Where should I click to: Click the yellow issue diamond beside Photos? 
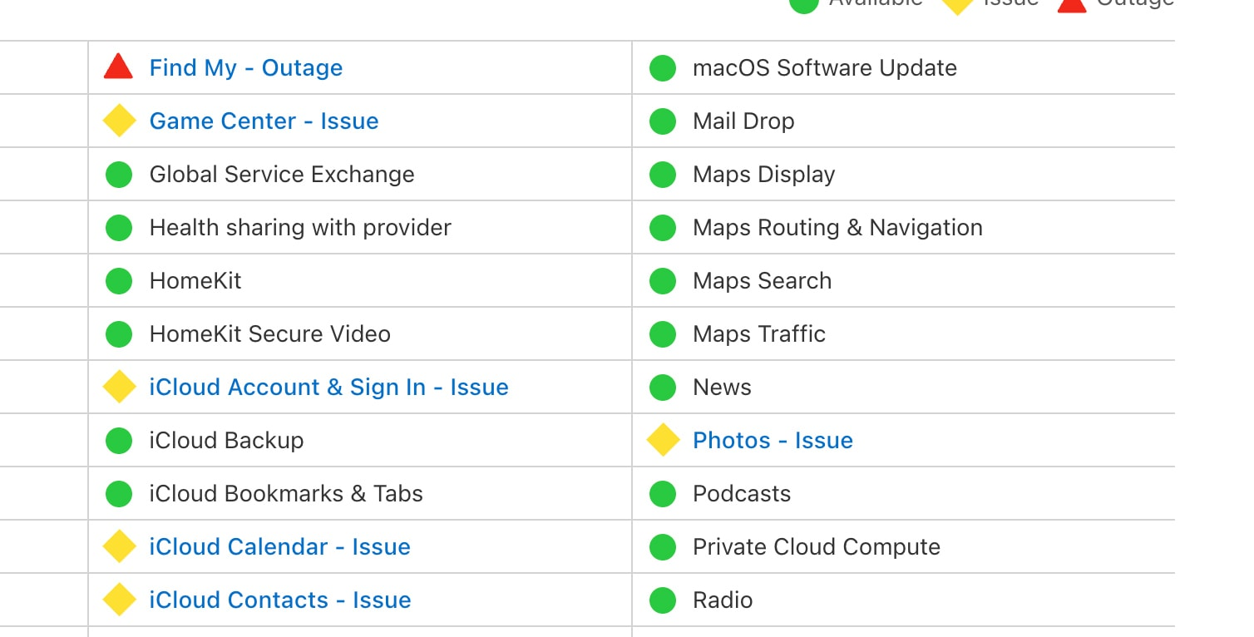[x=663, y=440]
